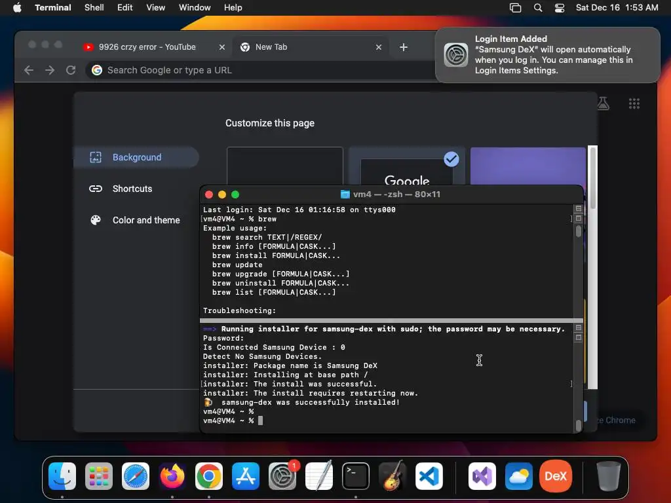
Task: Reload the page in Chrome
Action: coord(71,70)
